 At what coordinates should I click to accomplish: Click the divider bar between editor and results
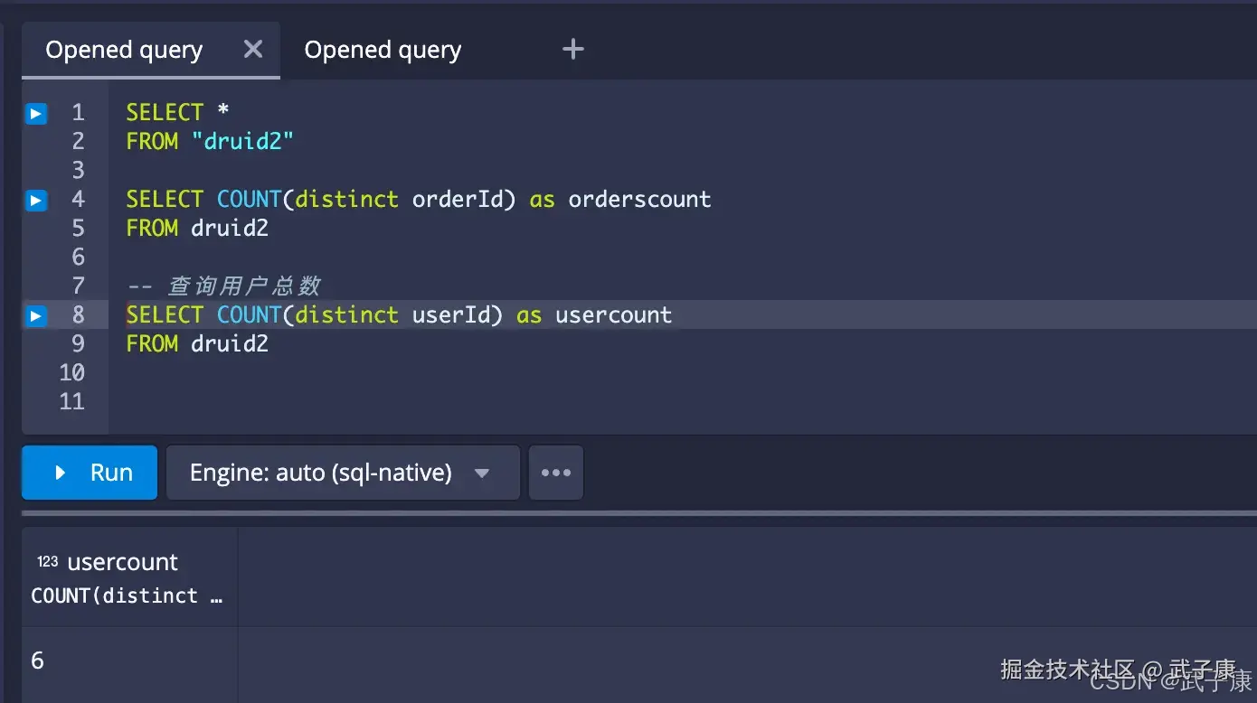(x=633, y=514)
